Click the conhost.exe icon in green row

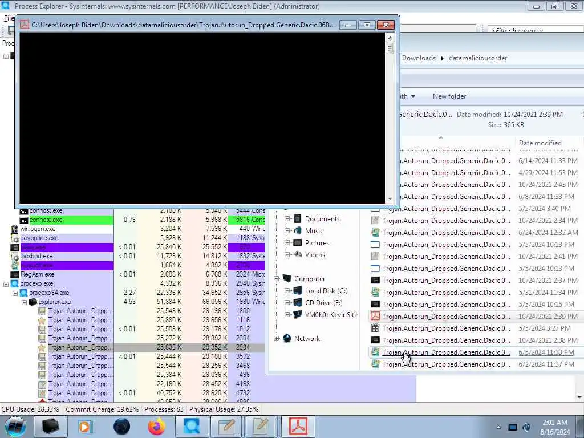coord(24,220)
